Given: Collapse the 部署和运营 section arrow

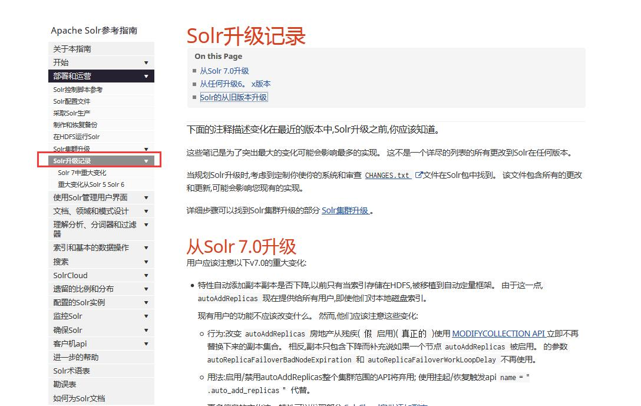Looking at the screenshot, I should point(146,76).
